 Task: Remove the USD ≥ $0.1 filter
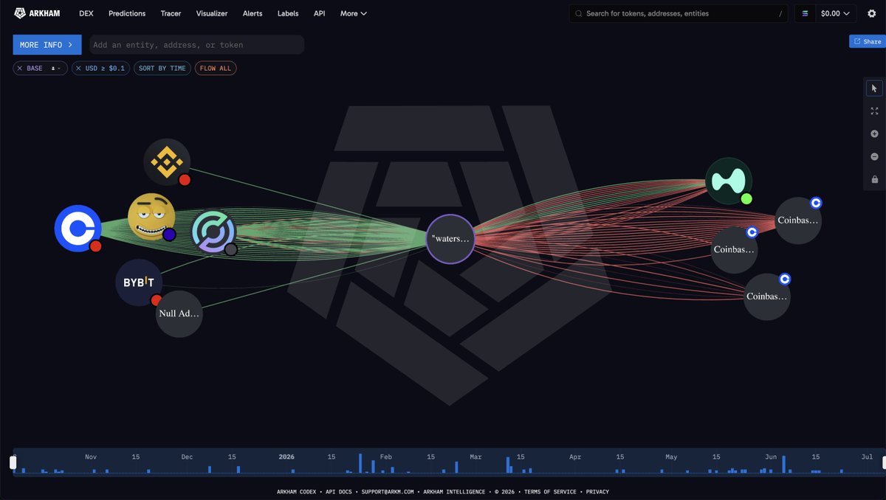coord(79,69)
